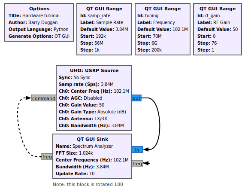248x192 pixels.
Task: Select the Options block
Action: click(x=39, y=22)
